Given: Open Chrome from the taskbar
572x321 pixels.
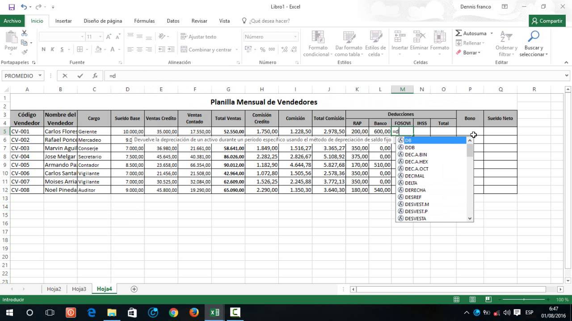Looking at the screenshot, I should pos(173,312).
